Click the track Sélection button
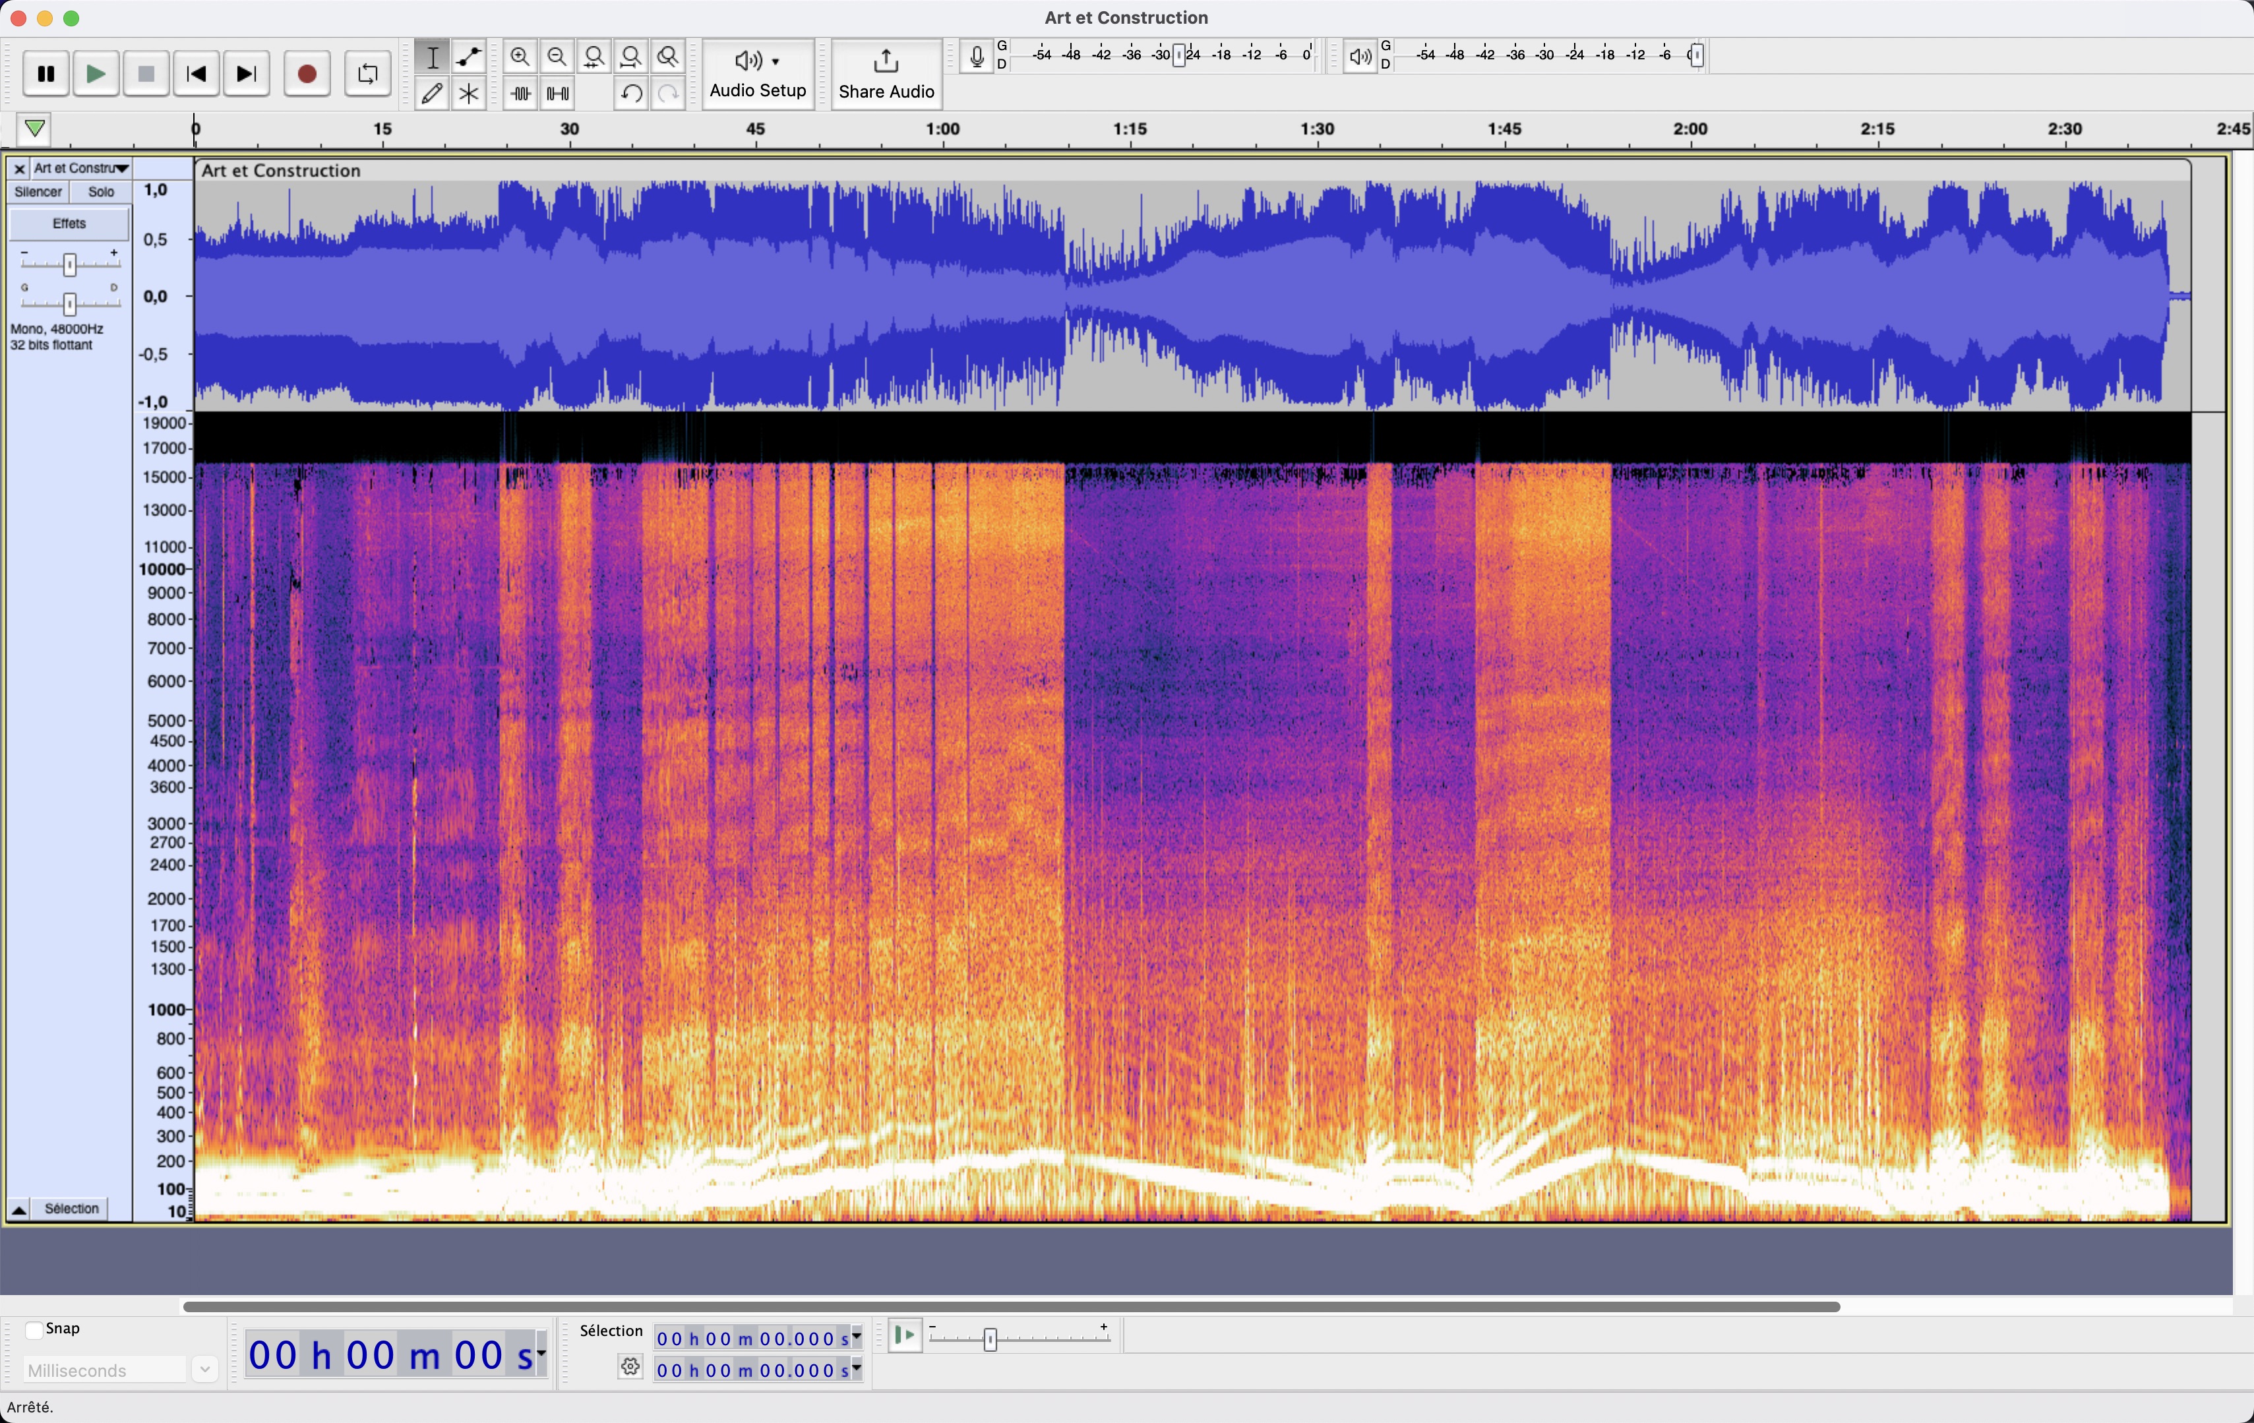The image size is (2254, 1423). click(71, 1209)
